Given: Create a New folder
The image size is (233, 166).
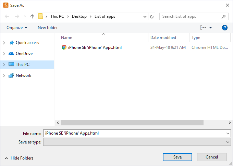Looking at the screenshot, I should [48, 28].
